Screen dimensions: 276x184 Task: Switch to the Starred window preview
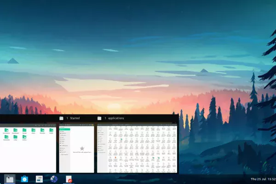(76, 148)
